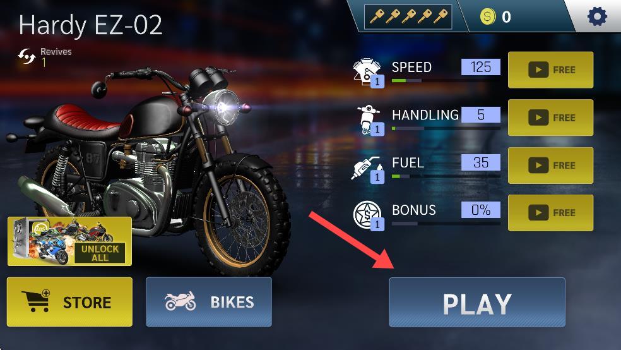Tap the five keys indicator
This screenshot has height=350, width=621.
pyautogui.click(x=408, y=16)
